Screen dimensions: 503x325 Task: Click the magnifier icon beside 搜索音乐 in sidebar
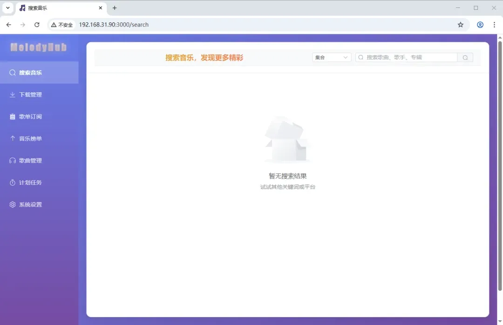[13, 73]
